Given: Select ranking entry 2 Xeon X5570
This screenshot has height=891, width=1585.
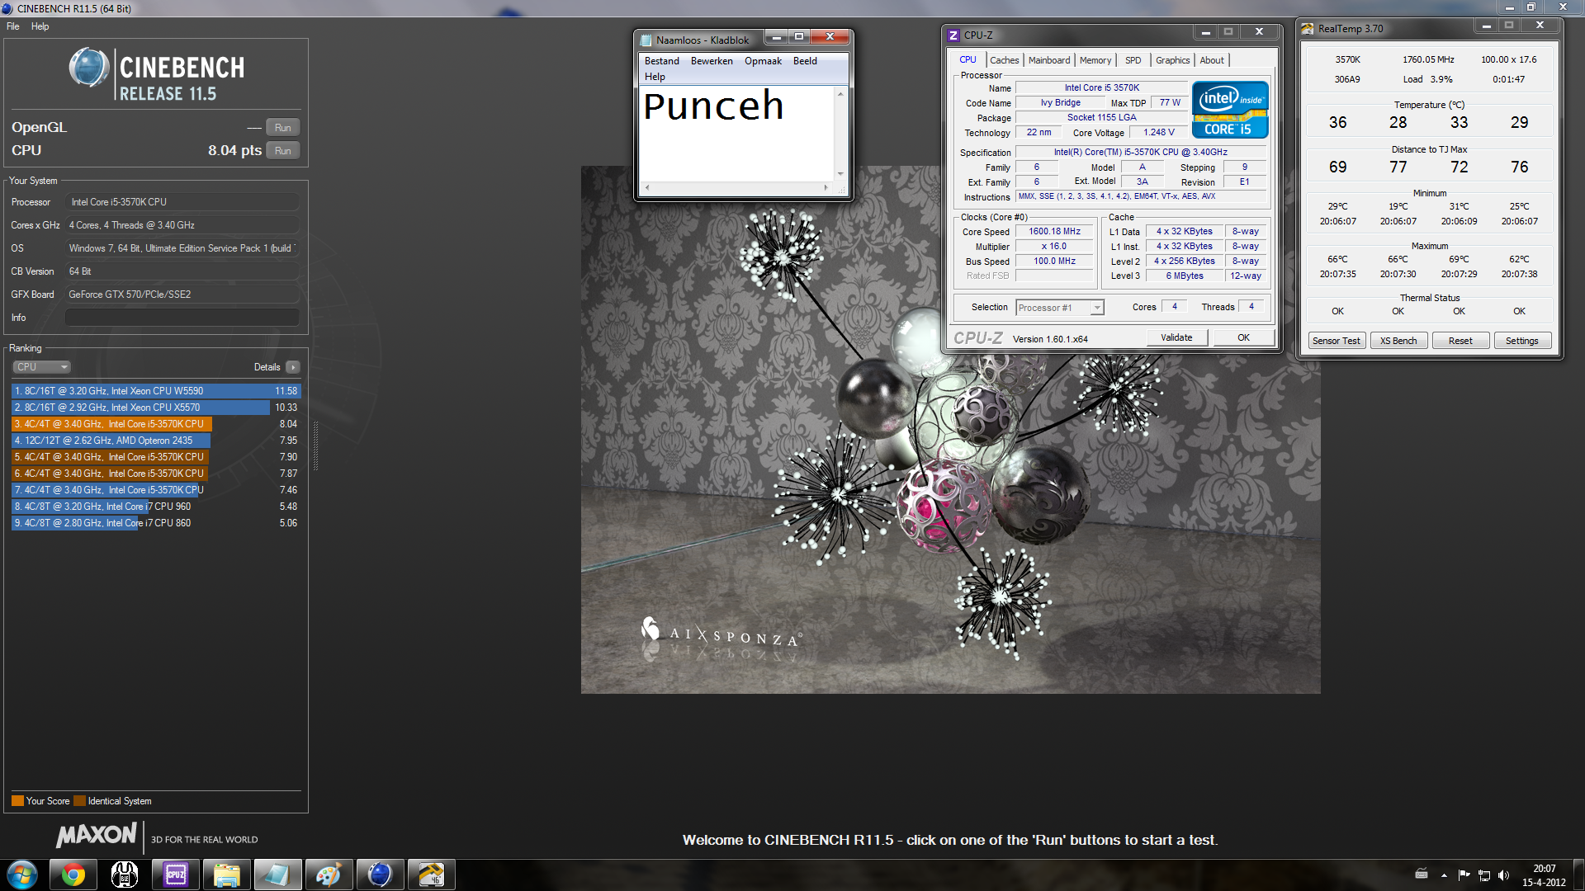Looking at the screenshot, I should 156,408.
